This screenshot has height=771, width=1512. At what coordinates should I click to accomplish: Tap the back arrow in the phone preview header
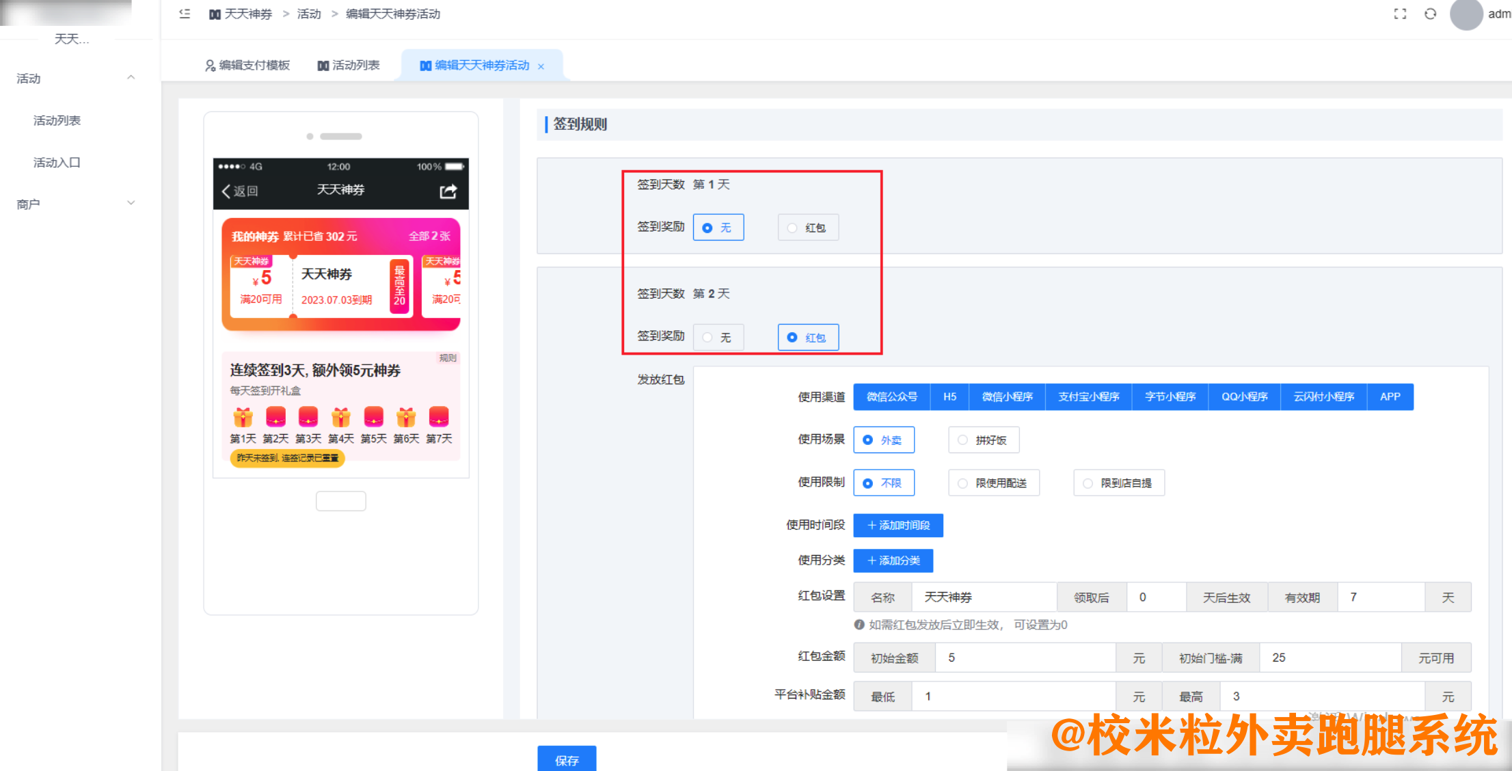[226, 191]
